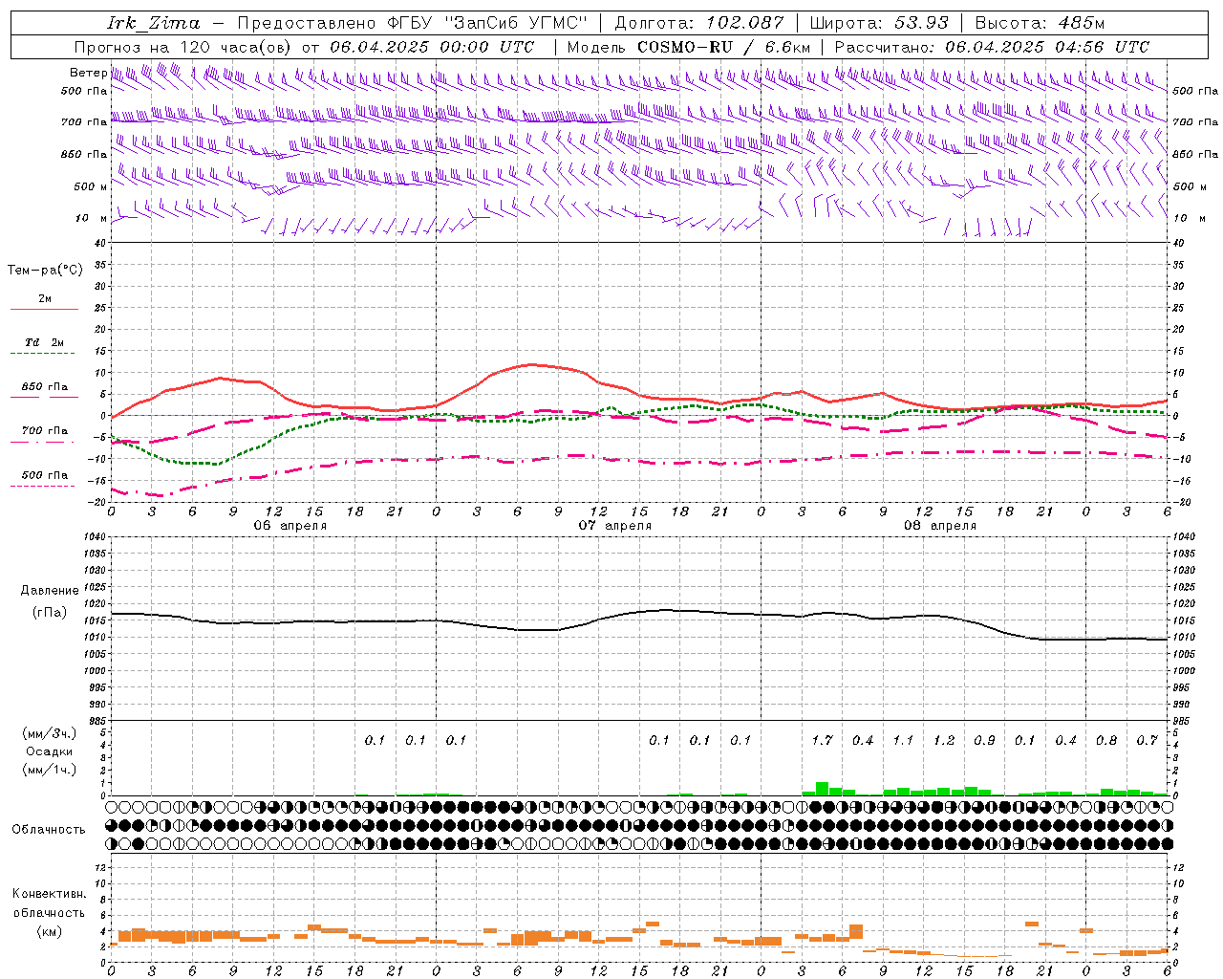1223x979 pixels.
Task: Click the 0.7 precipitation value
Action: [1148, 740]
